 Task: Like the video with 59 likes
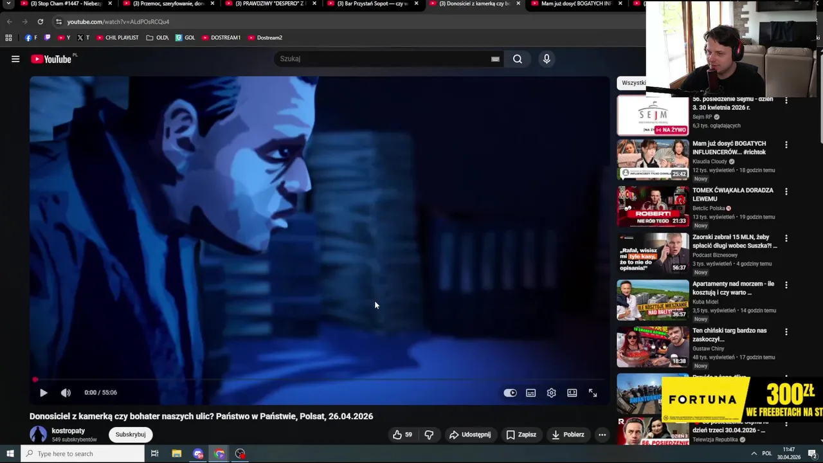(403, 435)
